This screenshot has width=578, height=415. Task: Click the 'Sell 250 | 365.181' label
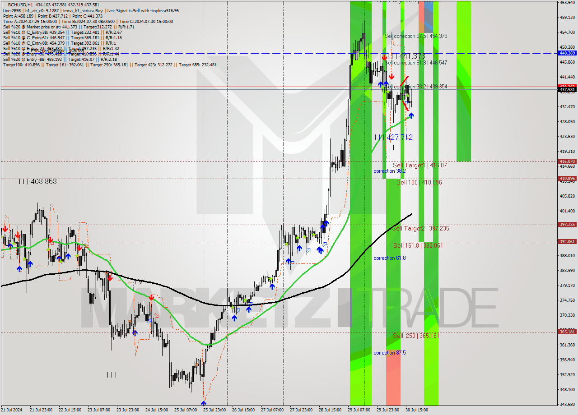(416, 336)
